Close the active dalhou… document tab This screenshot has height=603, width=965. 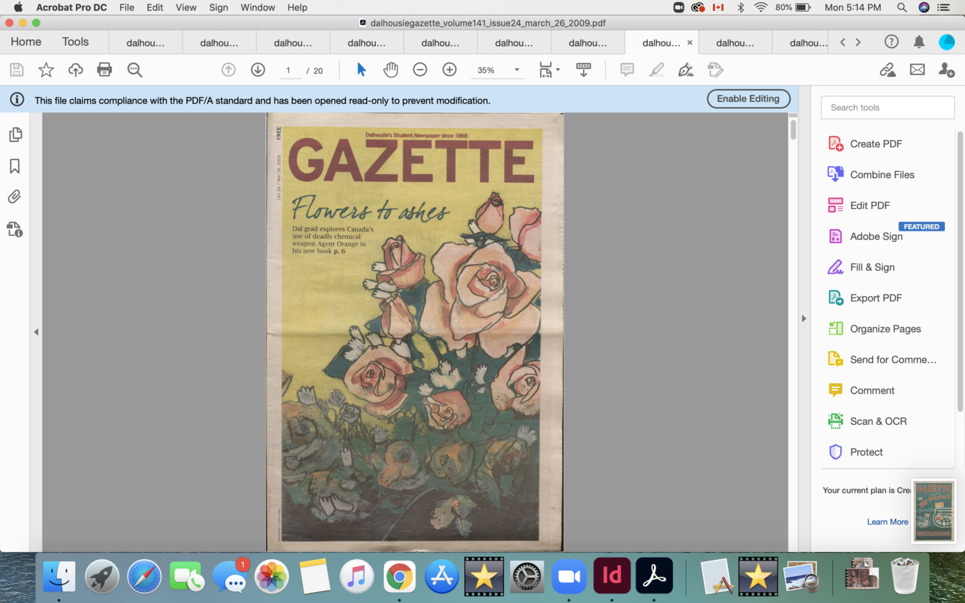[x=690, y=43]
